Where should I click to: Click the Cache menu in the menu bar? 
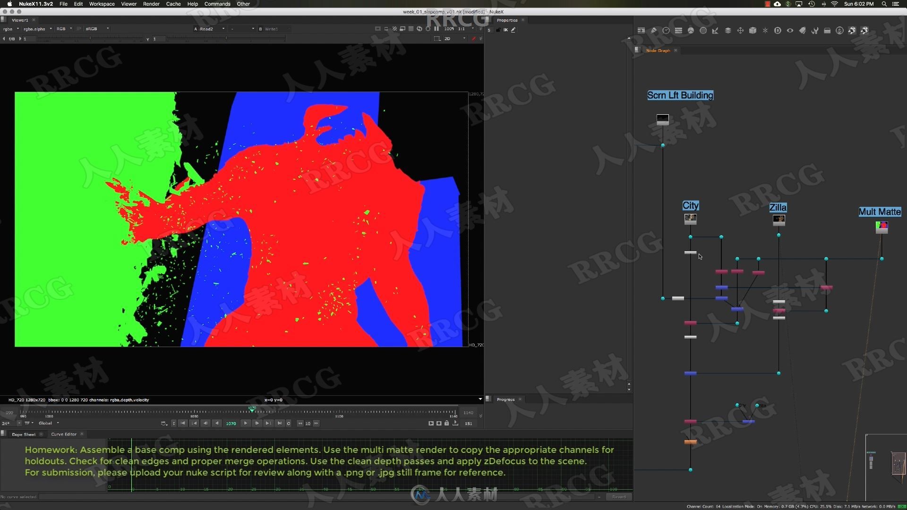coord(174,4)
